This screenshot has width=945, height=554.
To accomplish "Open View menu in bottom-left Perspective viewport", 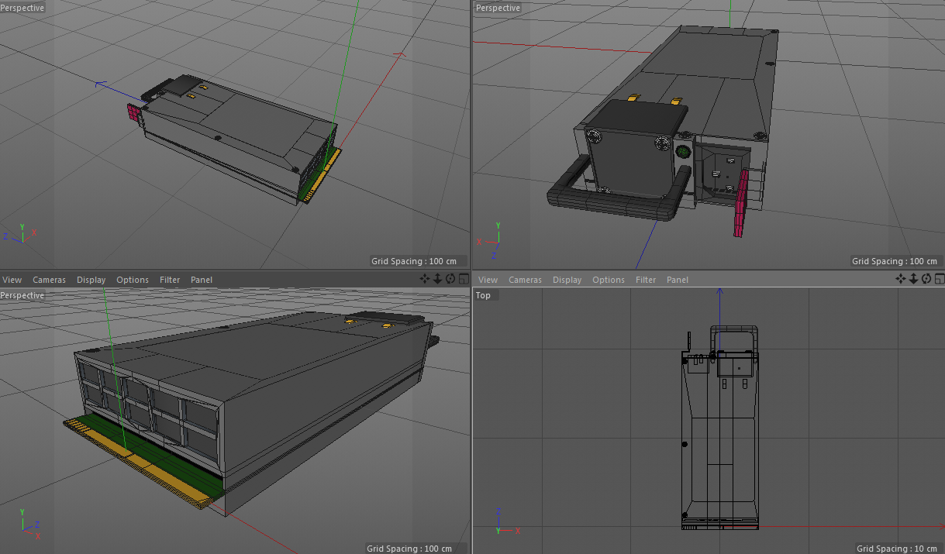I will [x=12, y=280].
